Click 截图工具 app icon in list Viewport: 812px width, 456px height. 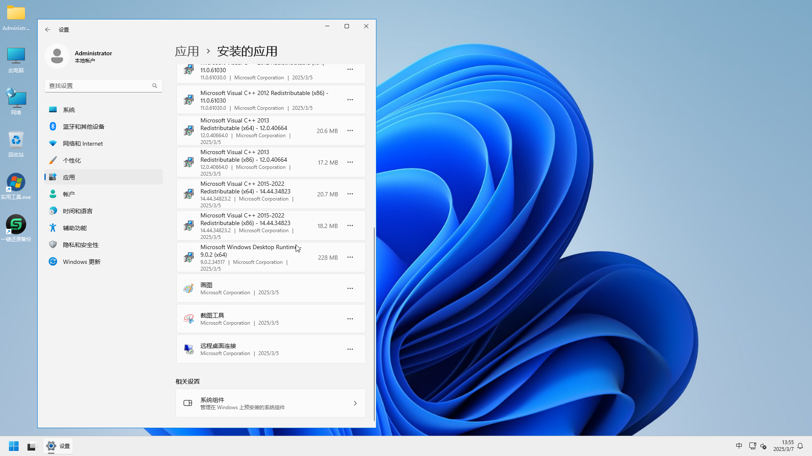click(189, 319)
